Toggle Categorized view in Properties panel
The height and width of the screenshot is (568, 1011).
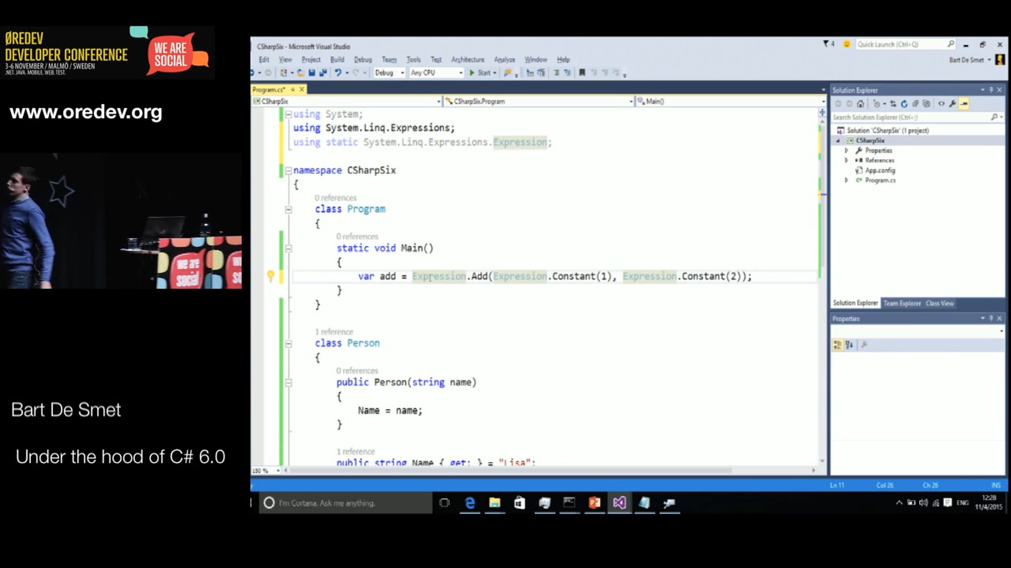coord(837,345)
